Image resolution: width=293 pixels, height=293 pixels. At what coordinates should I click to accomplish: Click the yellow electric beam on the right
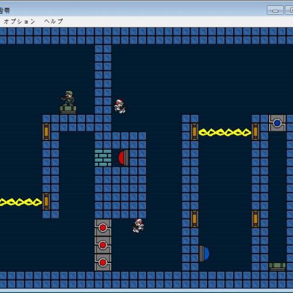225,132
